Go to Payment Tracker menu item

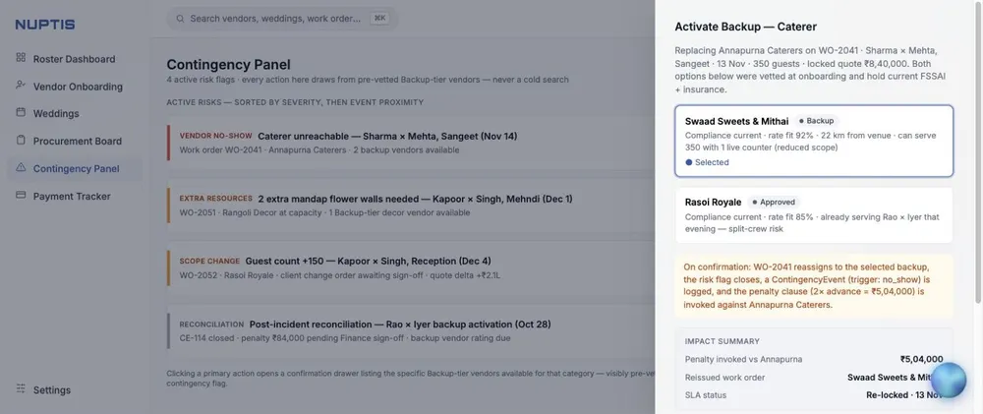(74, 196)
